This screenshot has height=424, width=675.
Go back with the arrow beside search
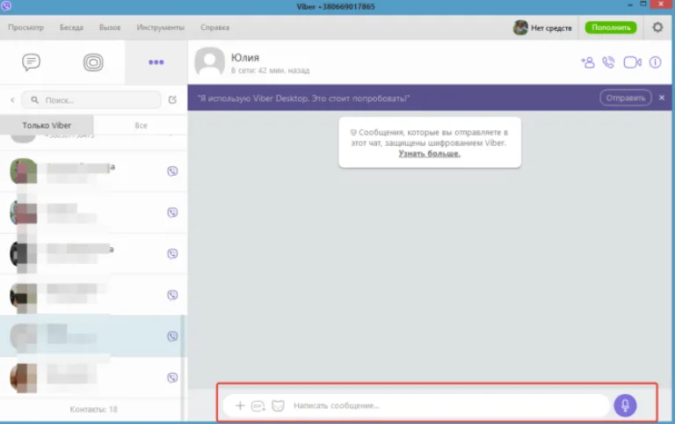(x=12, y=100)
